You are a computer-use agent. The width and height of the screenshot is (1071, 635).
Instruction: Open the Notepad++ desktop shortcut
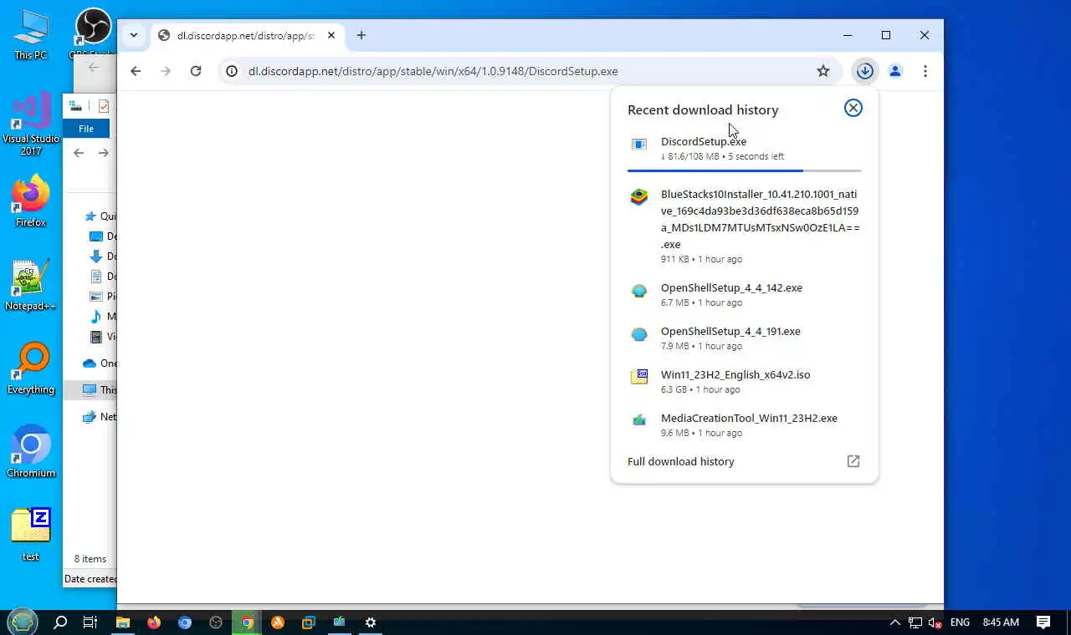31,285
